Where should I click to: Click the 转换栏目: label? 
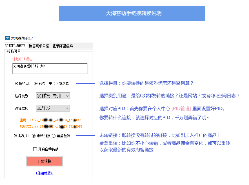pyautogui.click(x=23, y=84)
